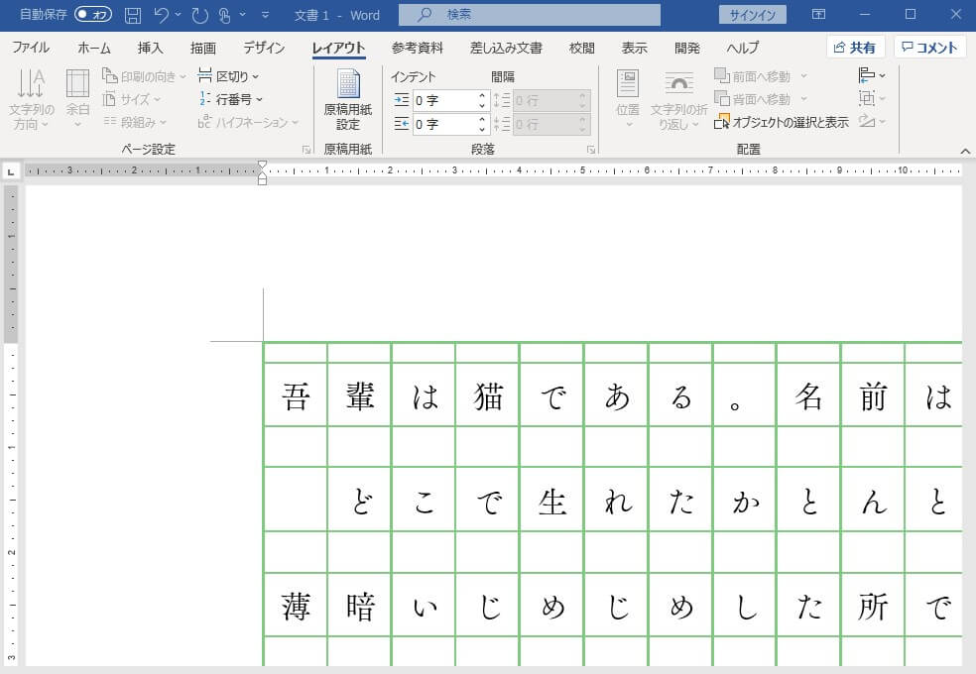
Task: Switch to the 描画 tab
Action: coord(203,48)
